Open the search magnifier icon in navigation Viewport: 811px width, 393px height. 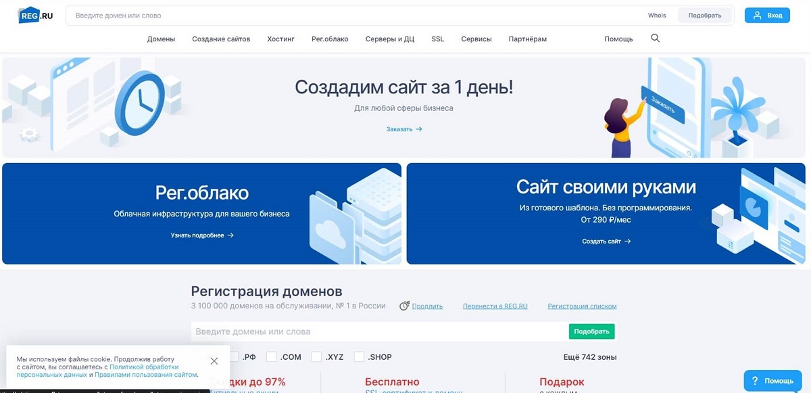655,39
